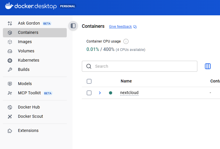The image size is (220, 149).
Task: Click the Volumes drive icon
Action: click(x=10, y=51)
